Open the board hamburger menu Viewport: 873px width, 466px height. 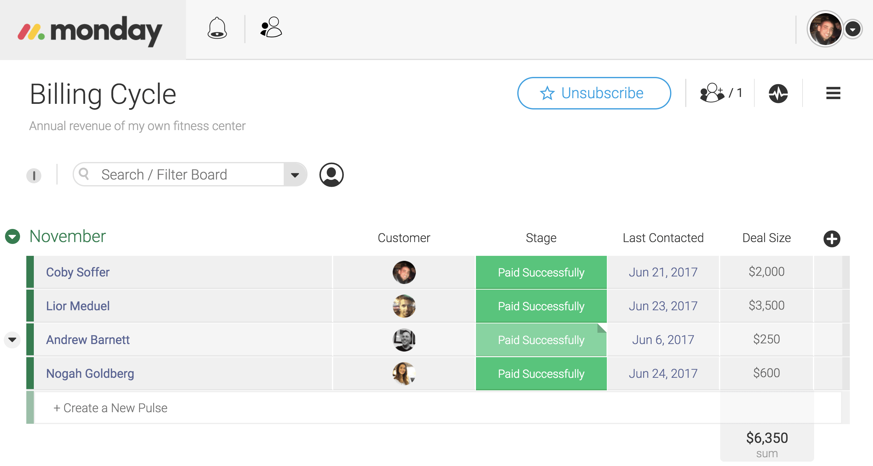pos(833,93)
